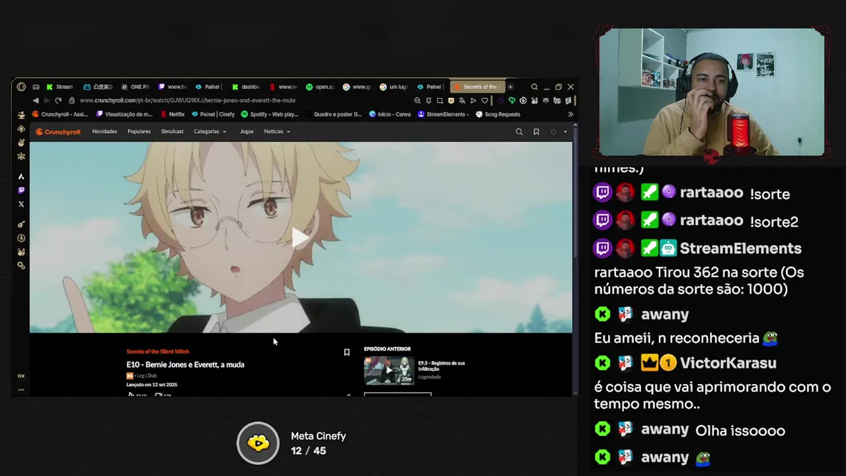Click the snapshot icon in address bar
The width and height of the screenshot is (846, 476).
click(x=440, y=100)
